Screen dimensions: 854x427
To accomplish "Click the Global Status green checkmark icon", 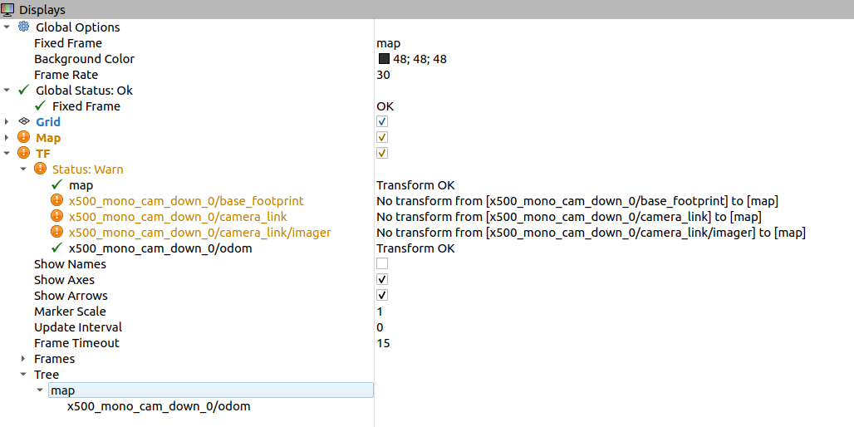I will (23, 91).
